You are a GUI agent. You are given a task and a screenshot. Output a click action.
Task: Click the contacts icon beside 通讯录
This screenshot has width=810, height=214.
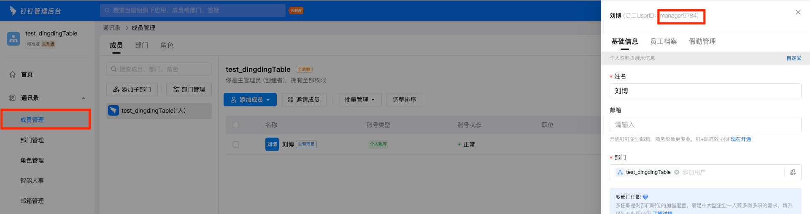pos(13,98)
